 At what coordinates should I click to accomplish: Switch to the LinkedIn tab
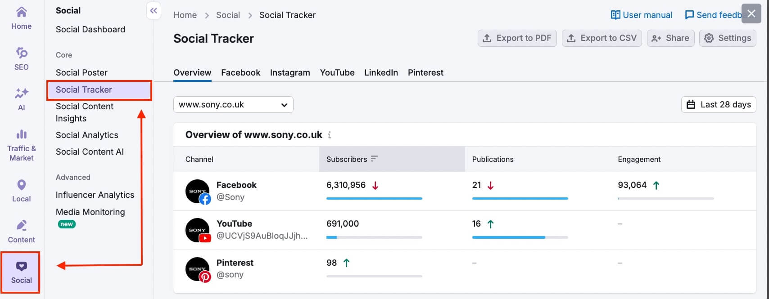pyautogui.click(x=381, y=73)
